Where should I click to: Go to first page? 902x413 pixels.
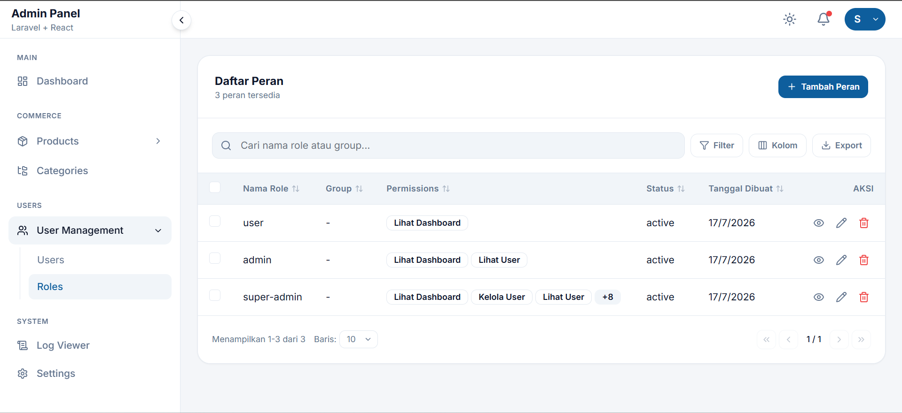[766, 339]
